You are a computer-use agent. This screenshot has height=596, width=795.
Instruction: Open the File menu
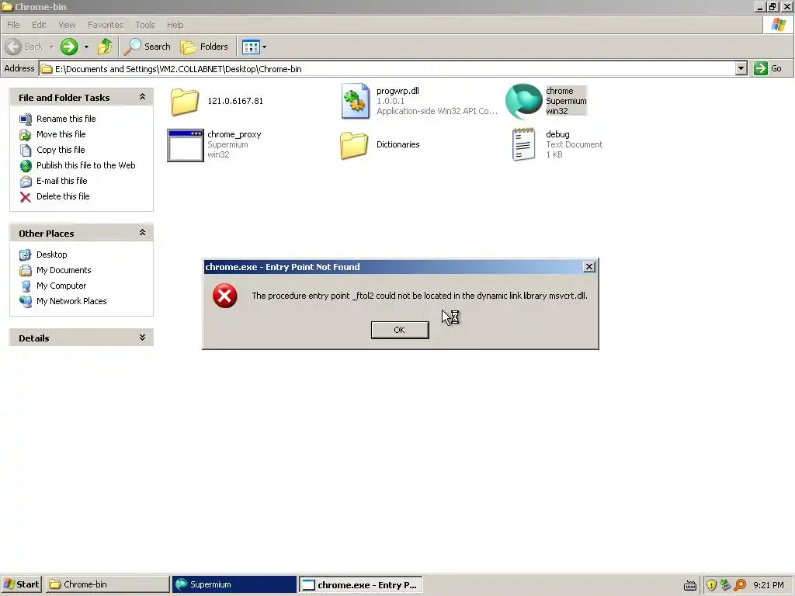click(x=13, y=25)
